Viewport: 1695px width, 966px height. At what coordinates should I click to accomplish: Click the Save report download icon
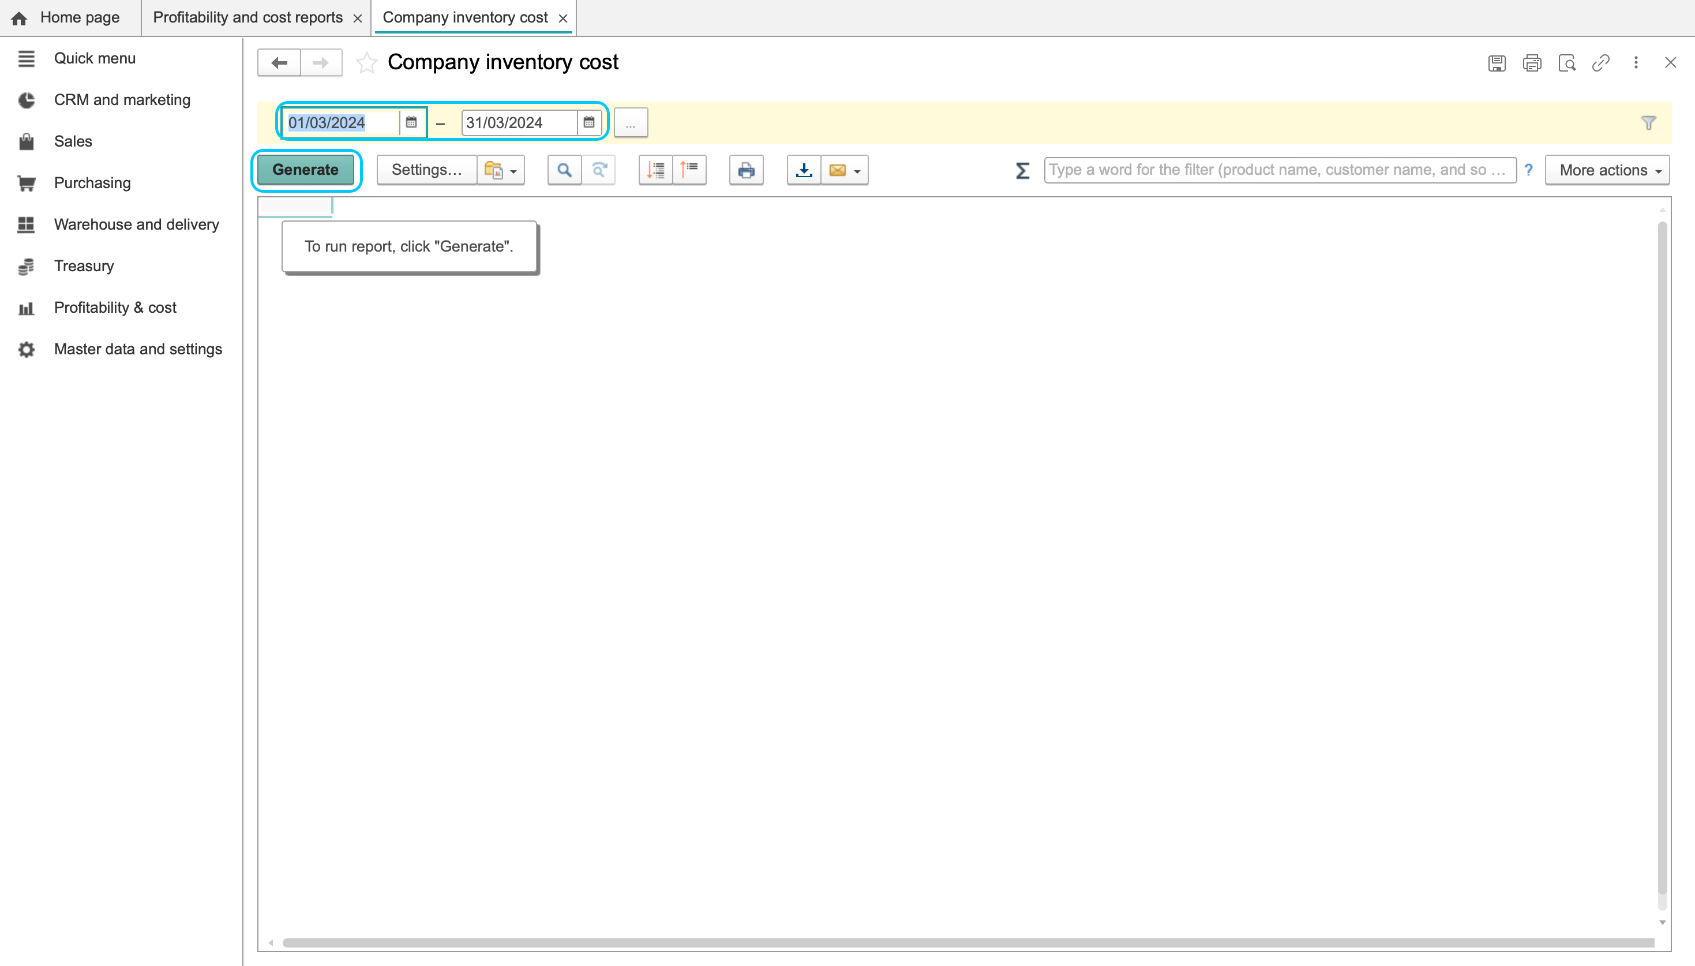tap(804, 170)
